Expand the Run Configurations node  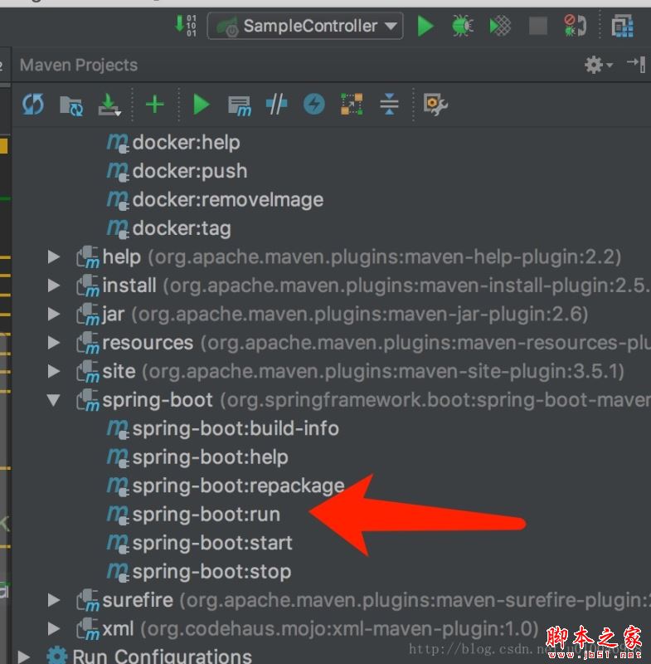pyautogui.click(x=24, y=657)
